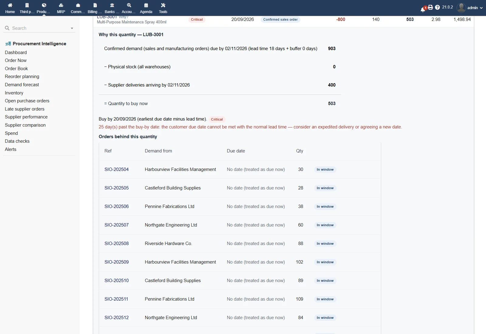486x334 pixels.
Task: Click the Critical badge beside LUB-3001
Action: (197, 19)
